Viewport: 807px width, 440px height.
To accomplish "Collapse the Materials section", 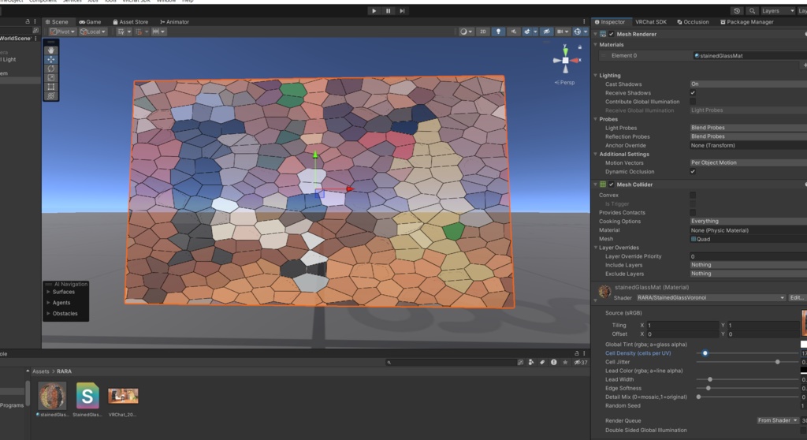I will pyautogui.click(x=596, y=45).
